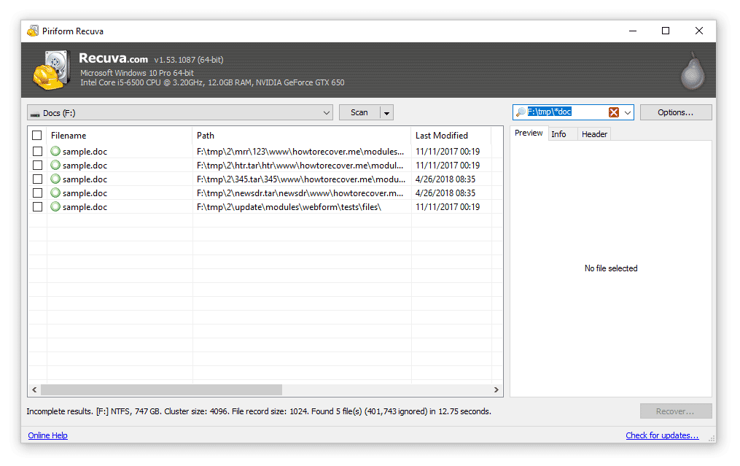Select date 11/11/2017 00:19 in mrr\123 row
The image size is (740, 466).
pos(448,152)
